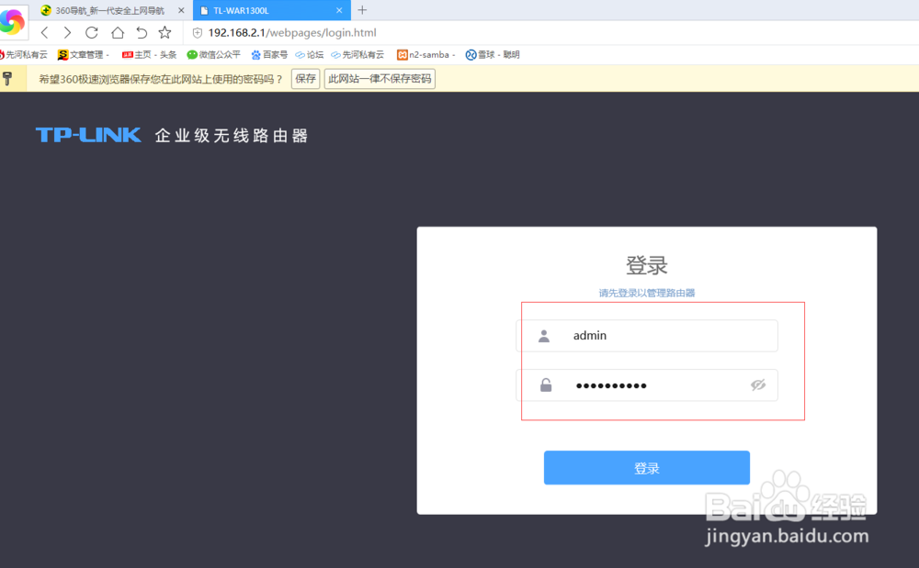Screen dimensions: 919x568
Task: Click 此网站一律不保存密码 option
Action: click(379, 78)
